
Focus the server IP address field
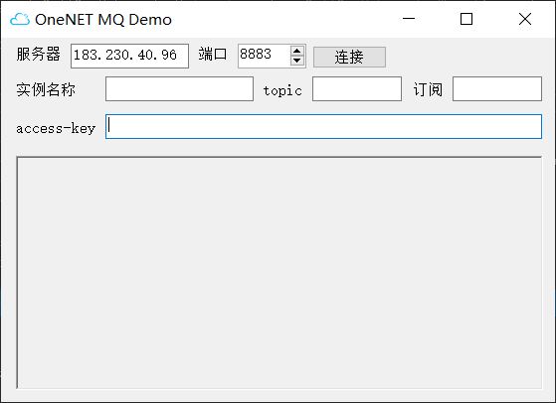point(129,56)
